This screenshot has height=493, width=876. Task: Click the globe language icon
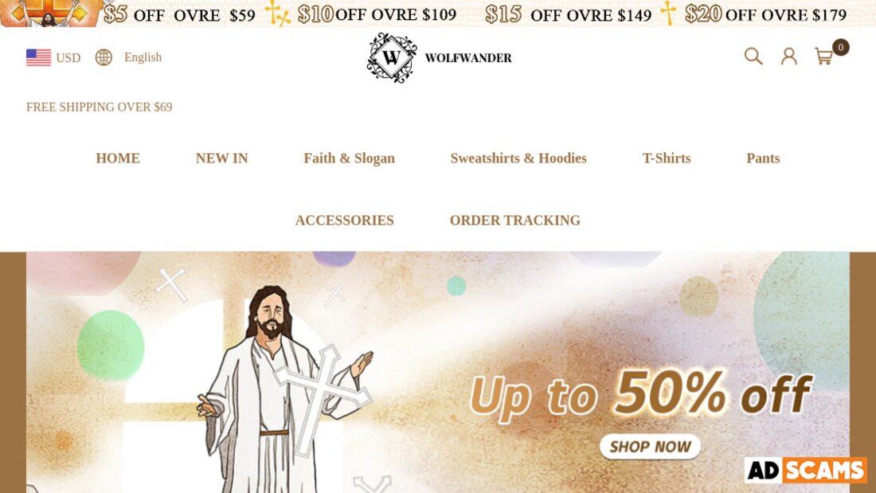pos(104,57)
